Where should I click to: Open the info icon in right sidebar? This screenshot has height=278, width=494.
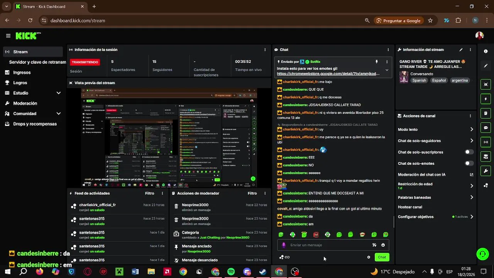486,51
